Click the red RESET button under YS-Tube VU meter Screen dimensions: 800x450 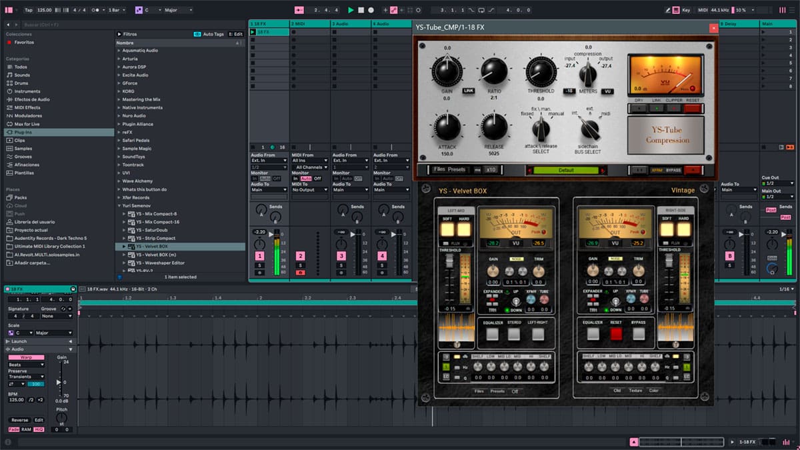693,107
